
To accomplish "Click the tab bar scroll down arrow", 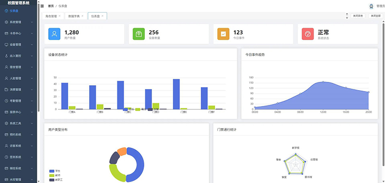I will tap(347, 18).
